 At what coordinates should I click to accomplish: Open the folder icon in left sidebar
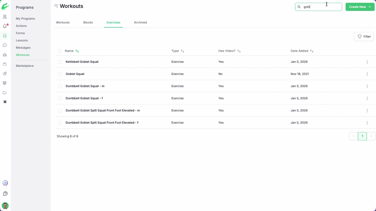click(5, 93)
